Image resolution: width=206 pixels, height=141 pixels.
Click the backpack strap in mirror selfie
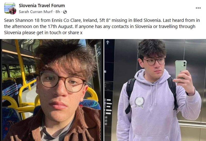pos(130,94)
